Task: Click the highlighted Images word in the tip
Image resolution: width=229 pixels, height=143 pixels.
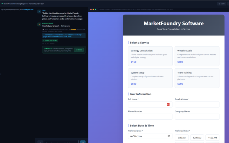Action: click(x=74, y=29)
